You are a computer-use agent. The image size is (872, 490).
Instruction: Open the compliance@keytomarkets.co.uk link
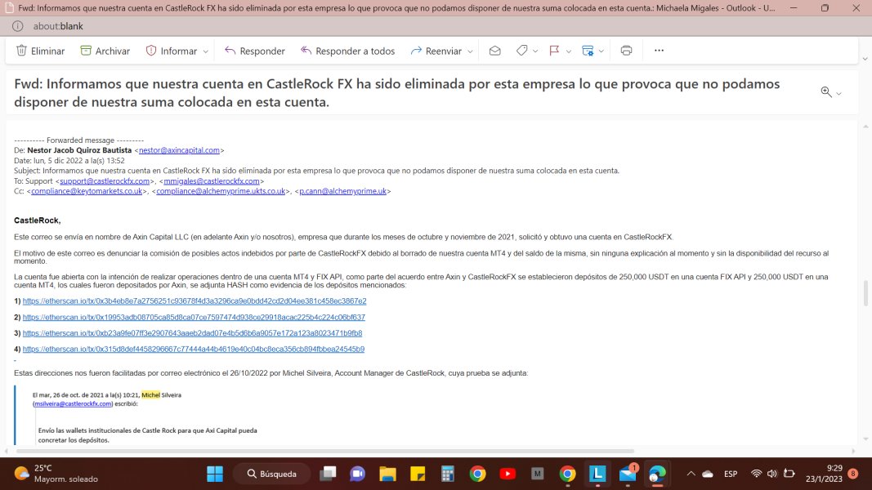pyautogui.click(x=87, y=191)
